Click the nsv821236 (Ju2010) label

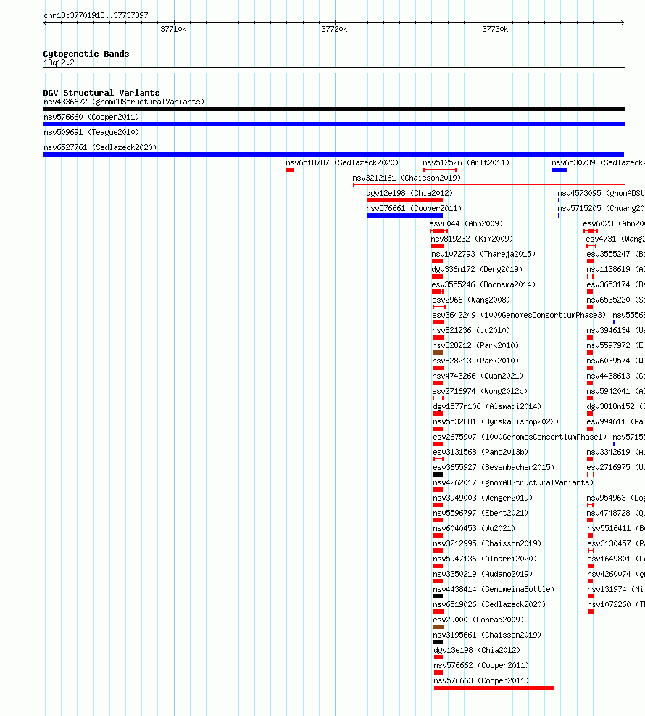[x=471, y=330]
